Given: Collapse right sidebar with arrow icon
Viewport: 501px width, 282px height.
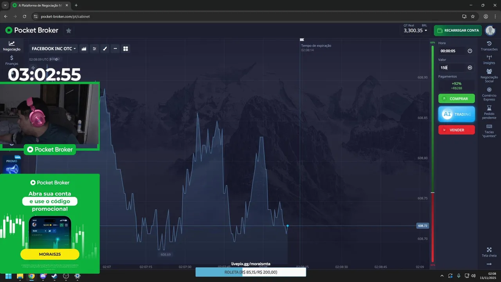Looking at the screenshot, I should [x=489, y=264].
